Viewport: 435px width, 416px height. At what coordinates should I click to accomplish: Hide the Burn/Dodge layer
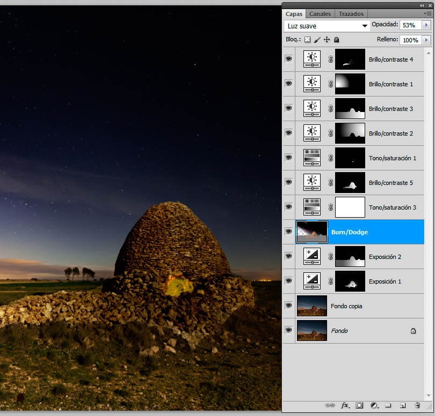tap(288, 232)
